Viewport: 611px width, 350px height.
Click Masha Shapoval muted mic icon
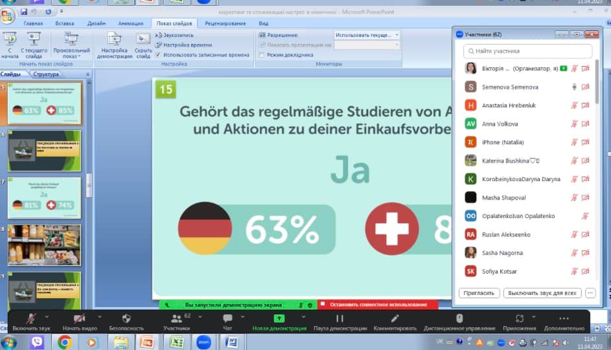(x=574, y=197)
